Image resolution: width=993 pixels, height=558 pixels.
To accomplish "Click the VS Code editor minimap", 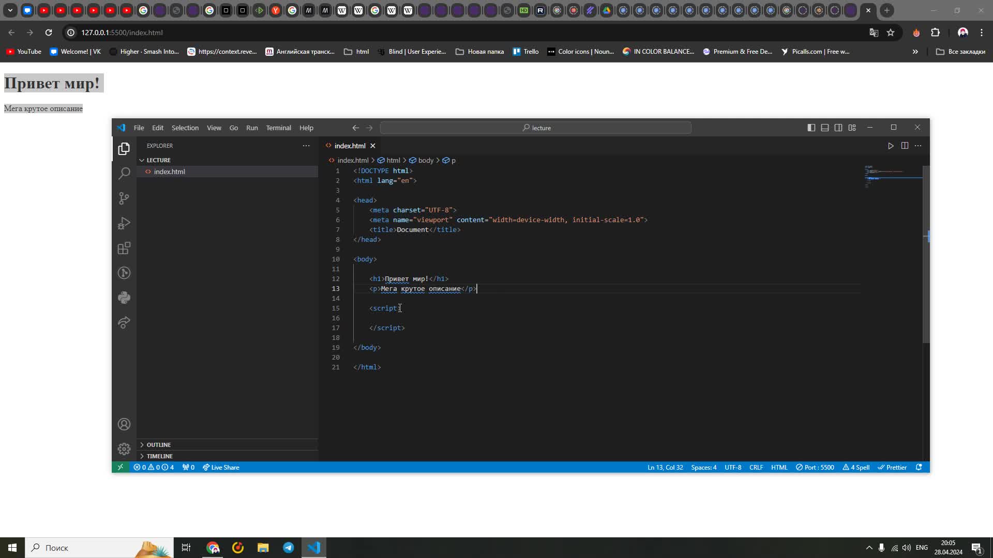I will point(893,176).
